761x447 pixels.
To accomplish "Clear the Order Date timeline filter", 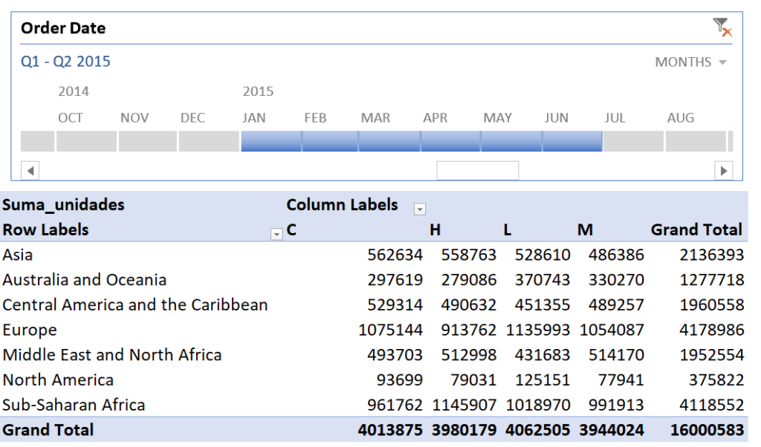I will 722,27.
